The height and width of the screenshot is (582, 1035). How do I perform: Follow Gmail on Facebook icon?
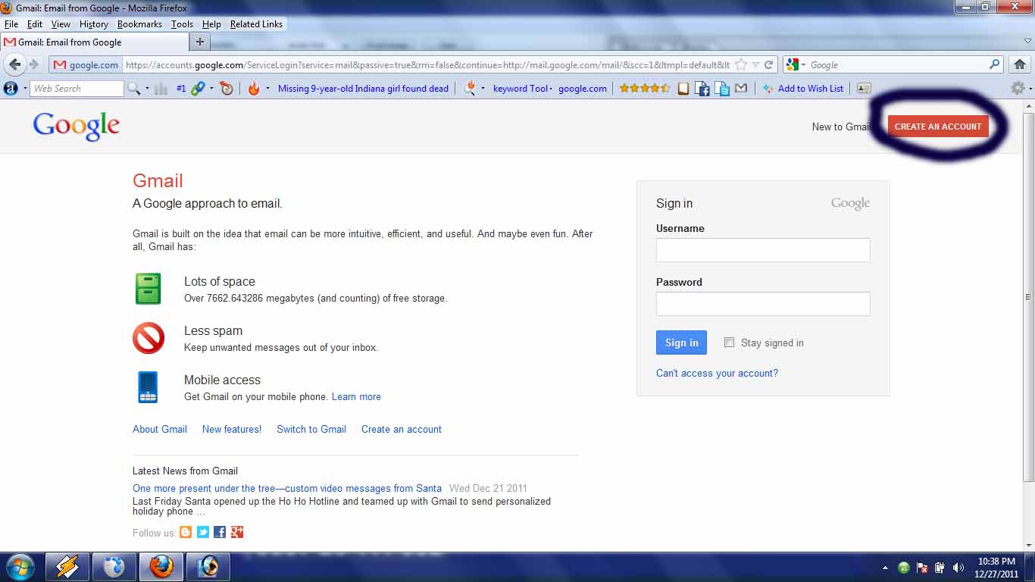pos(220,532)
